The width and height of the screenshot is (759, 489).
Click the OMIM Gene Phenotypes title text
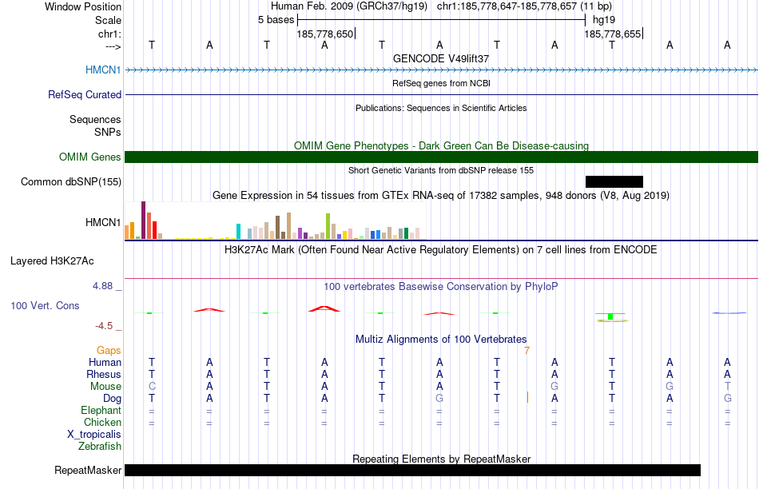[441, 145]
